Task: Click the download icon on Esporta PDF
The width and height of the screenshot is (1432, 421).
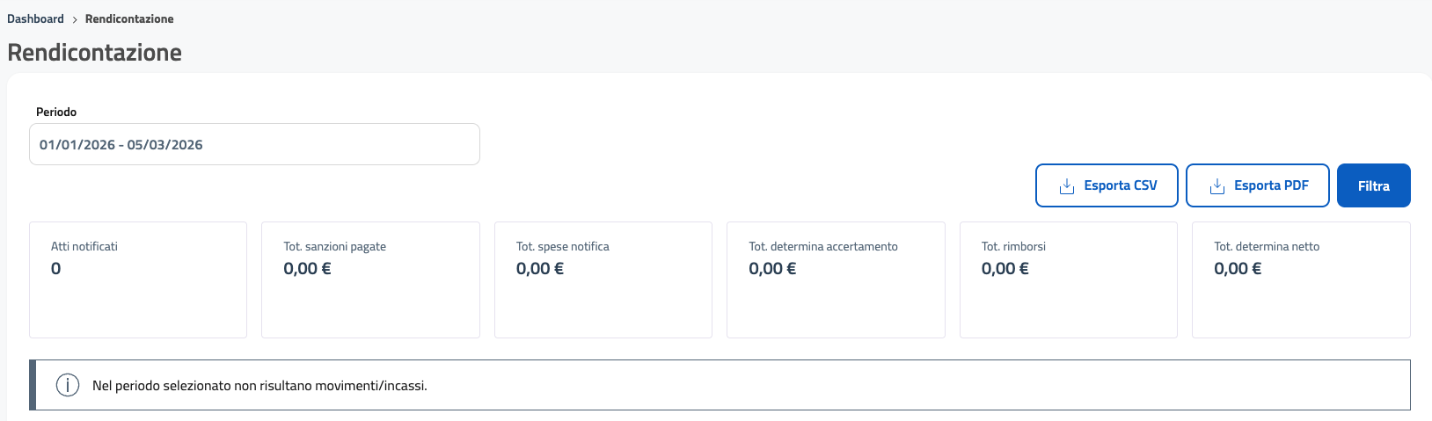Action: pos(1217,186)
